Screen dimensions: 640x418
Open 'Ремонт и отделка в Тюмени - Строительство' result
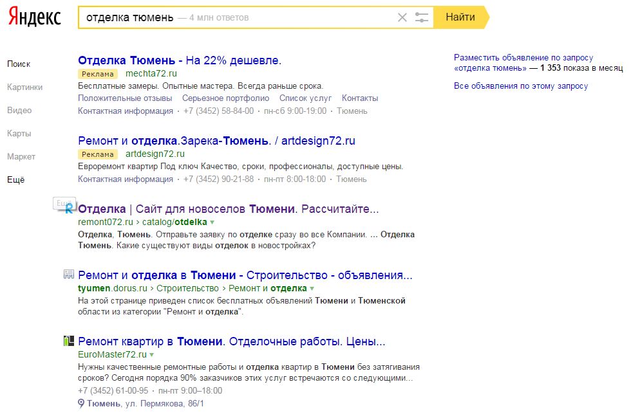point(245,275)
